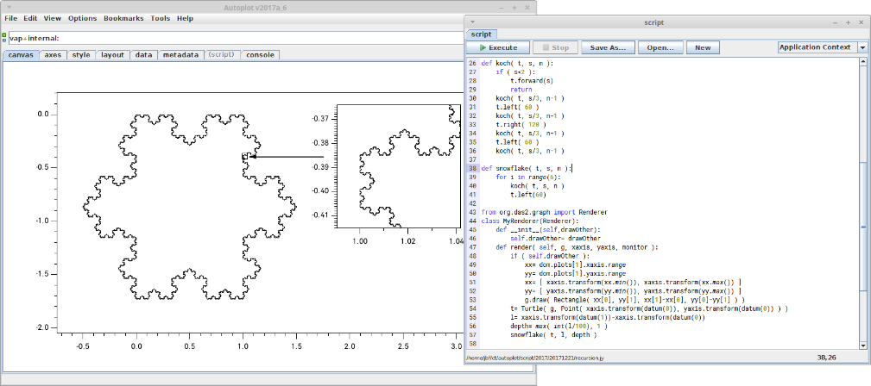The width and height of the screenshot is (871, 386).
Task: Open the Bookmarks menu
Action: (x=124, y=18)
